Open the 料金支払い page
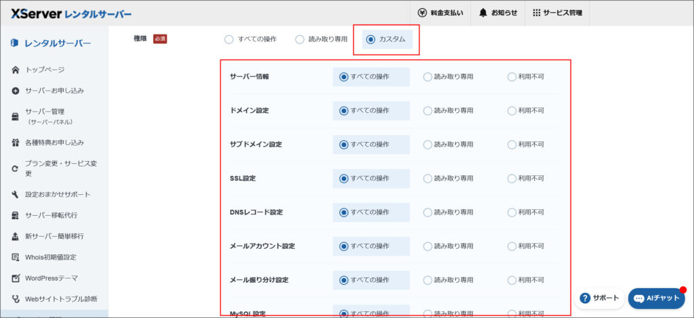Viewport: 694px width, 318px height. pos(441,13)
